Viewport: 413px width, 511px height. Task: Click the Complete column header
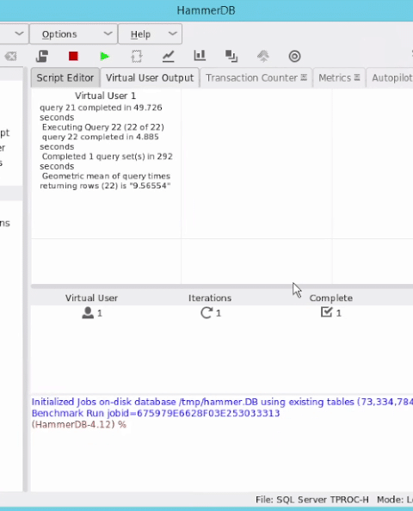tap(331, 299)
